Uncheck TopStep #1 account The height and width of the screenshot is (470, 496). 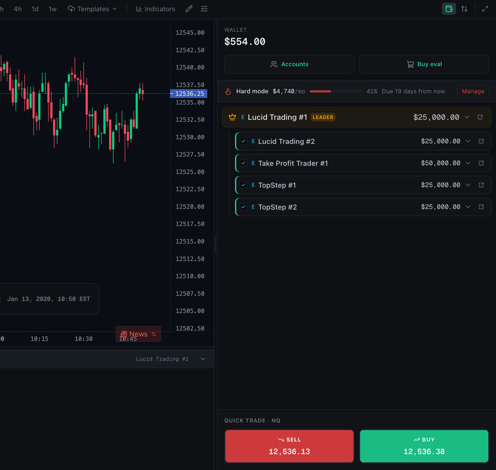click(243, 185)
